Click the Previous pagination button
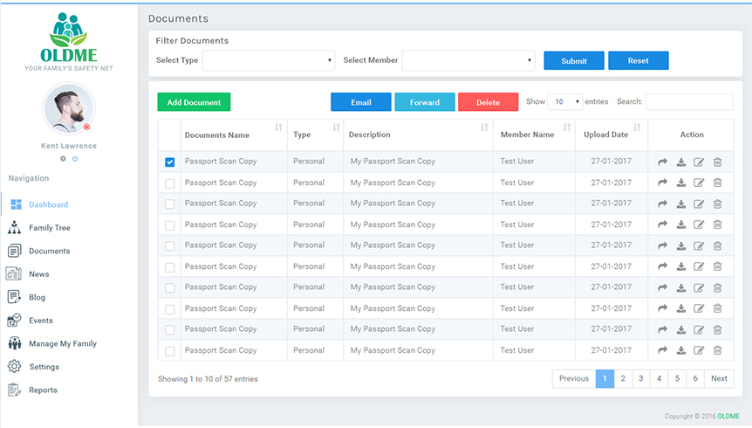The image size is (752, 428). (x=574, y=378)
